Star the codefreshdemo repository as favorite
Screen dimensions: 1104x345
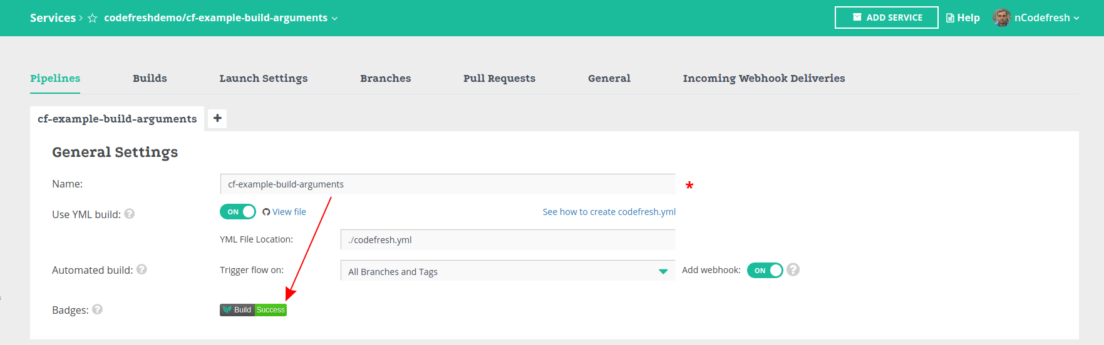[93, 18]
